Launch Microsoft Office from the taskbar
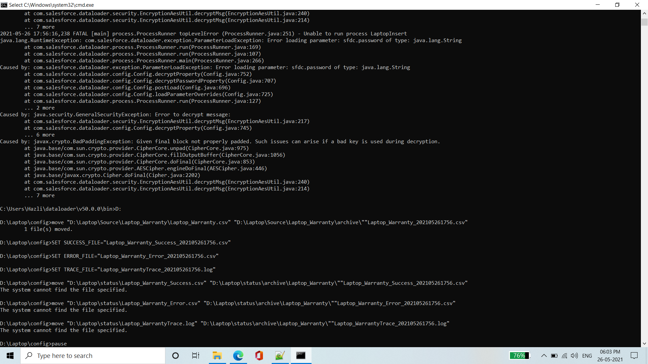Image resolution: width=648 pixels, height=364 pixels. (x=259, y=356)
